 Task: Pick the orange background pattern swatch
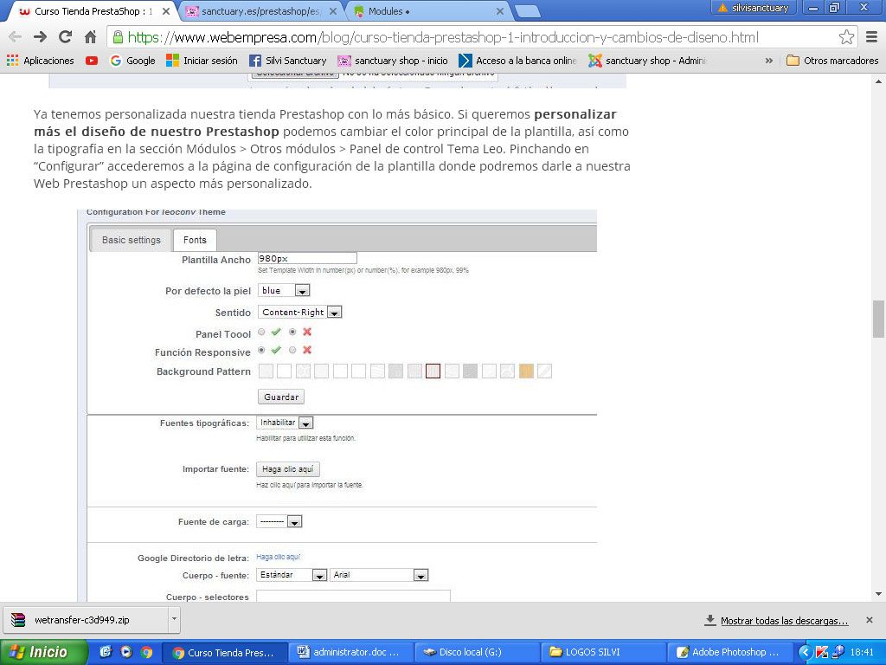pos(526,371)
